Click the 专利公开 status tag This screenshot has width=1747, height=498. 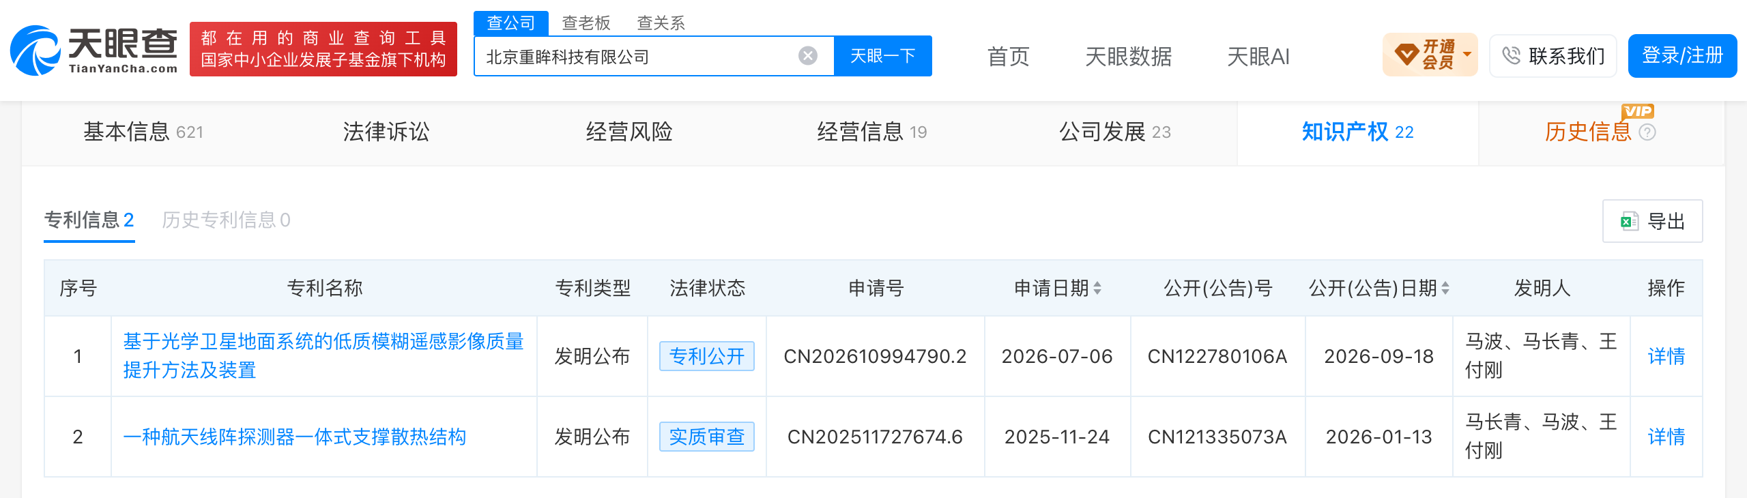tap(706, 356)
